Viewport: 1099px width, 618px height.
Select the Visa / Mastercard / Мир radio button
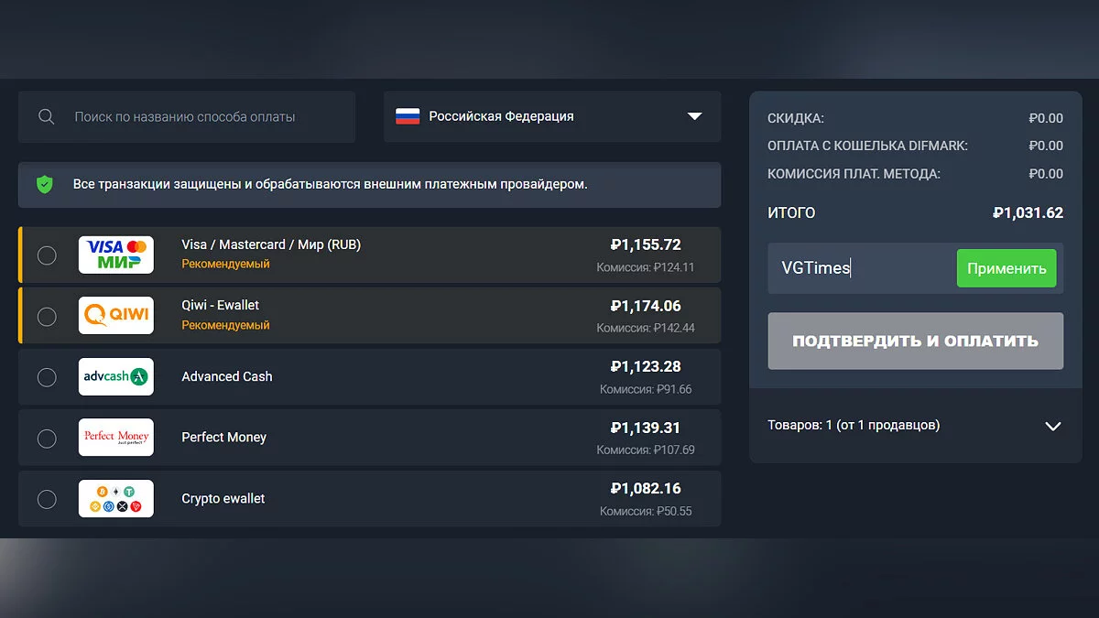47,255
